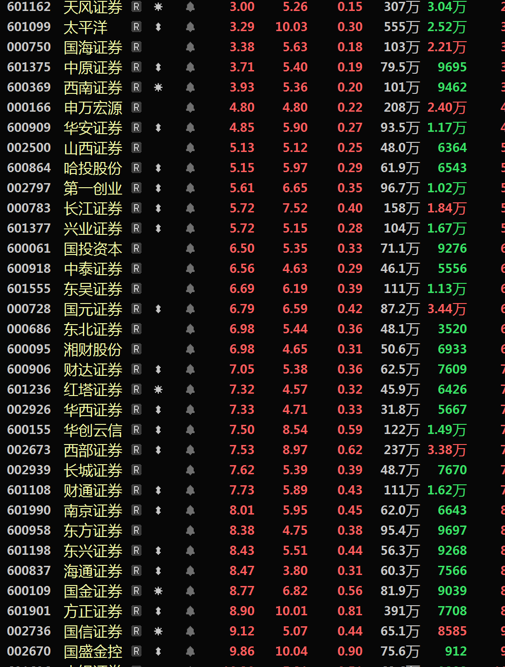Click the bell icon in the 华西证券 row

tap(190, 410)
